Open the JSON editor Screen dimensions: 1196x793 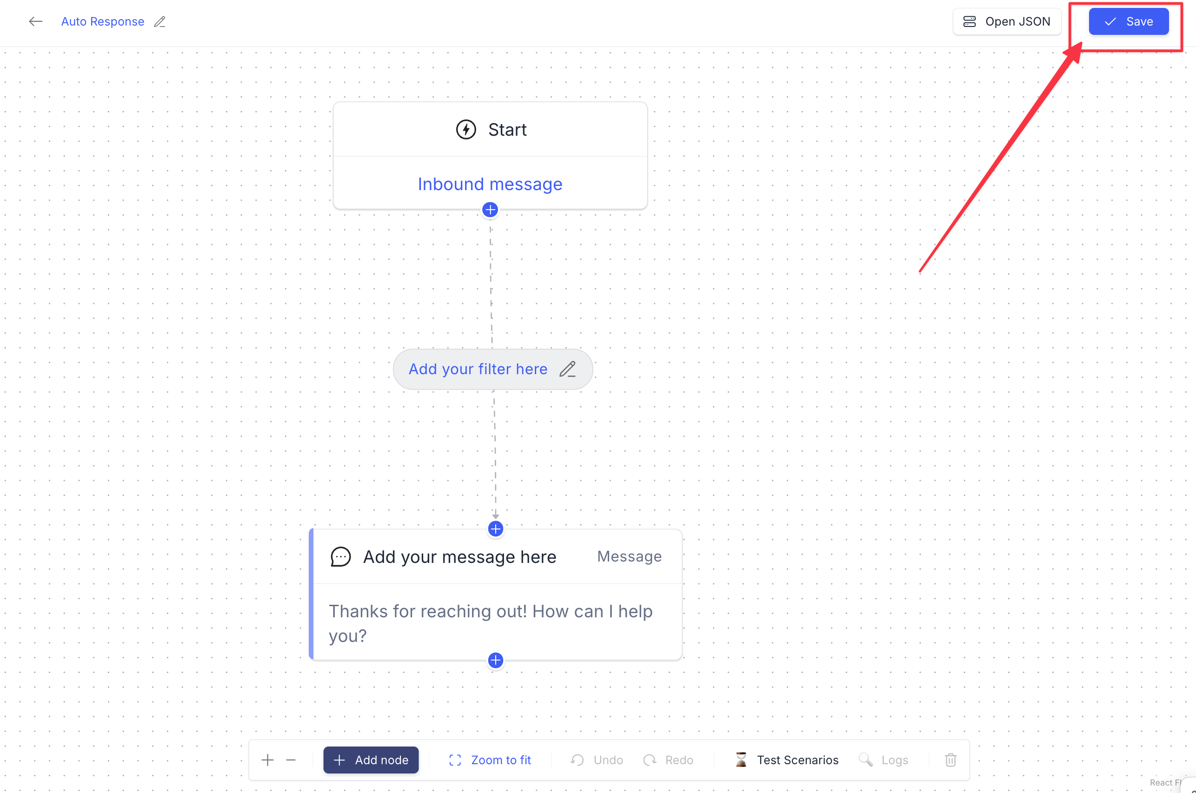tap(1006, 22)
